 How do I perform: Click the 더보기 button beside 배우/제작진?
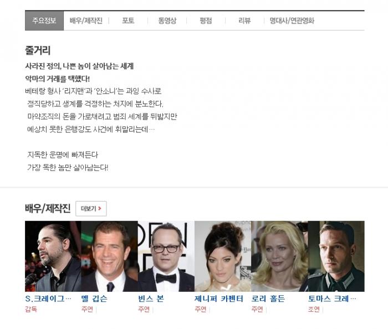(91, 209)
